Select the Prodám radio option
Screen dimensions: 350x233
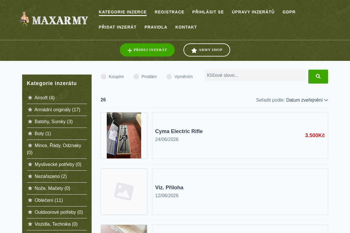(x=136, y=77)
